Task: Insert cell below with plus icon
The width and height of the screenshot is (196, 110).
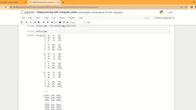Action: point(26,22)
